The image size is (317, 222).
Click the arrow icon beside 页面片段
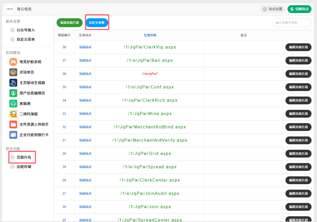pyautogui.click(x=12, y=157)
